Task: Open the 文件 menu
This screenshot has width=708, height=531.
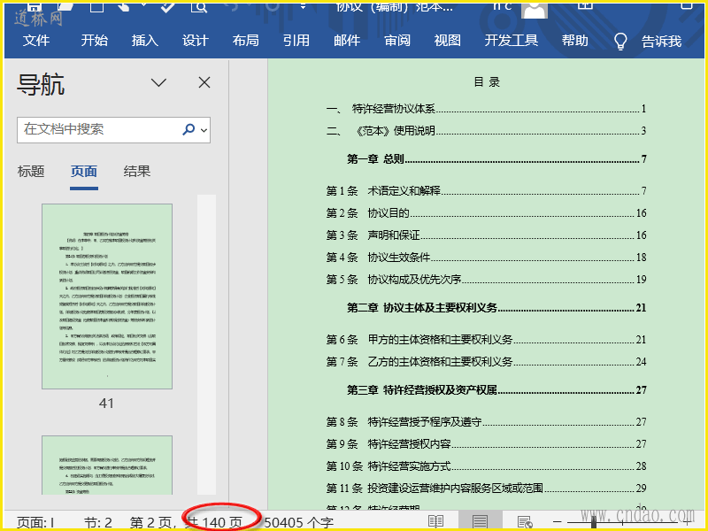Action: tap(36, 41)
